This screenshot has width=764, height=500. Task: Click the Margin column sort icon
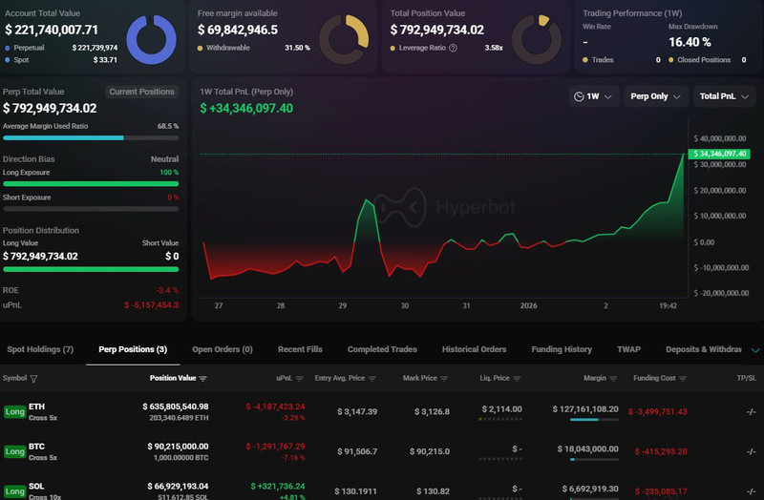coord(614,379)
